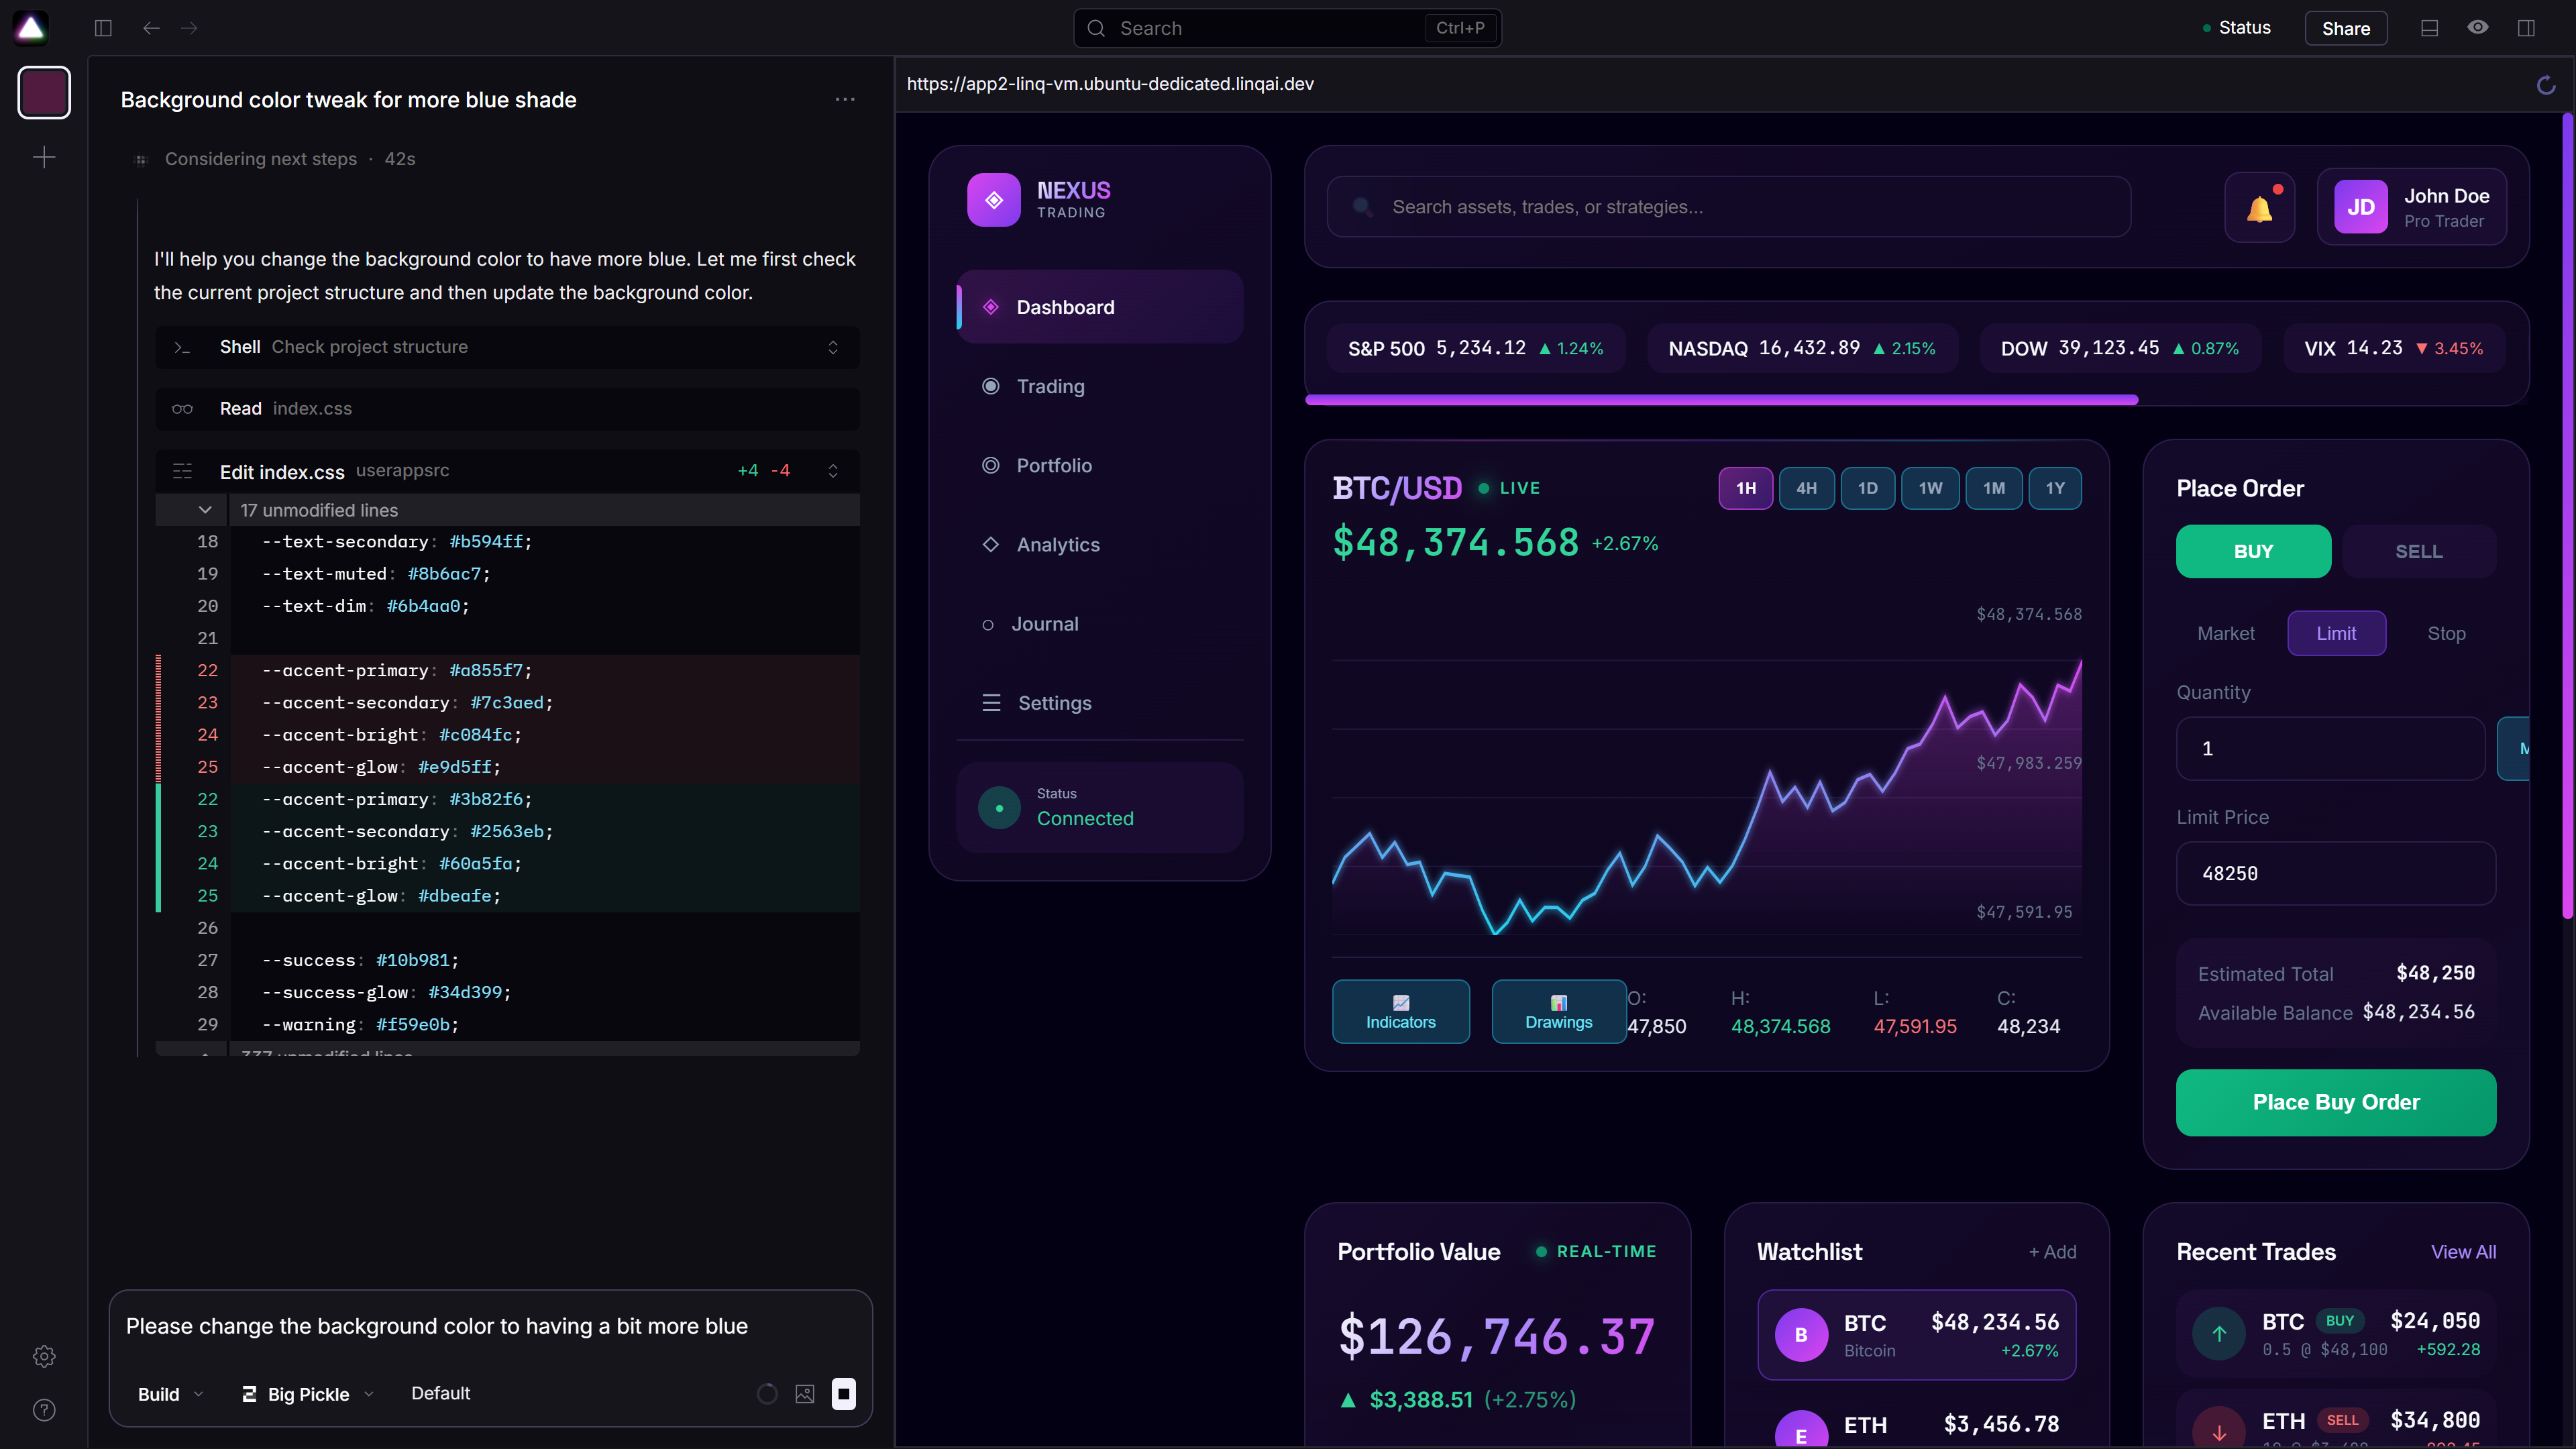Open the Indicators panel on the chart
Image resolution: width=2576 pixels, height=1449 pixels.
pos(1400,1011)
